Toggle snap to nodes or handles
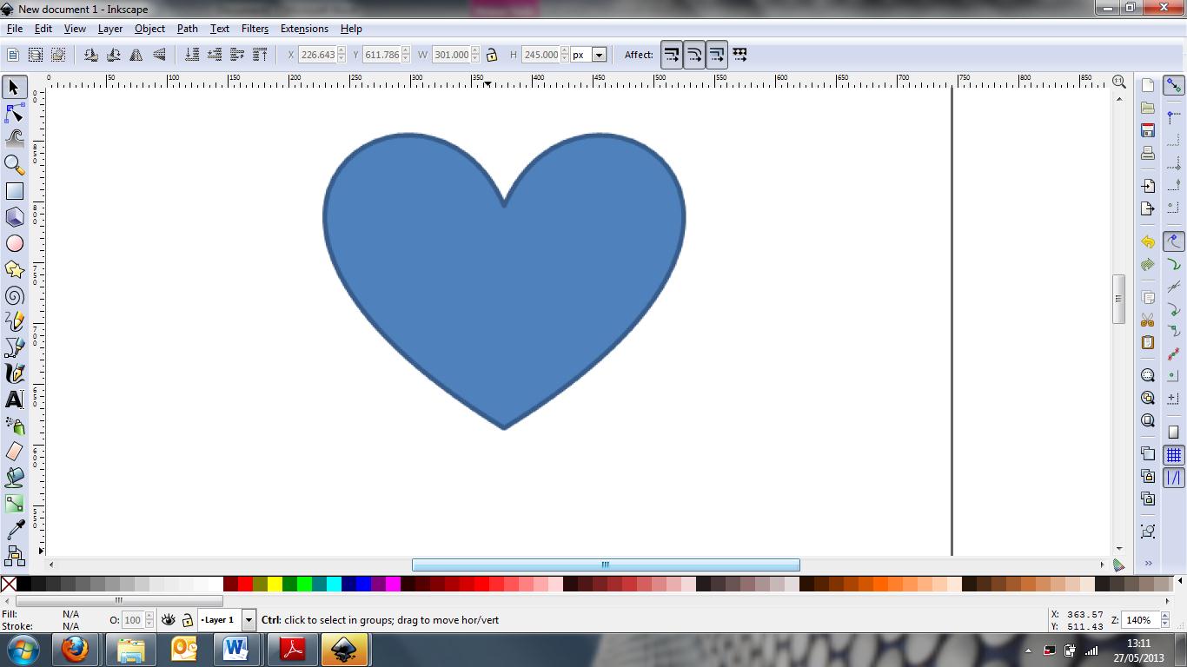 (x=1174, y=242)
